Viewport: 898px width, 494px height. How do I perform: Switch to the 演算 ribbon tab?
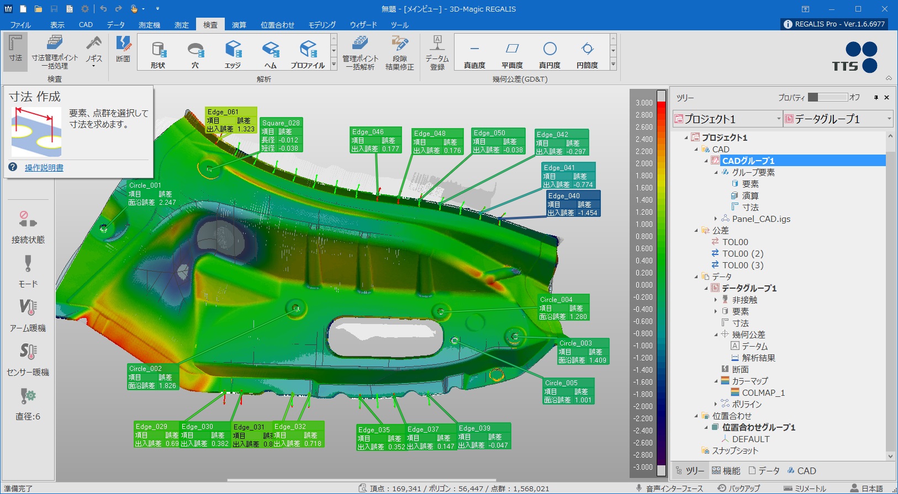[239, 25]
